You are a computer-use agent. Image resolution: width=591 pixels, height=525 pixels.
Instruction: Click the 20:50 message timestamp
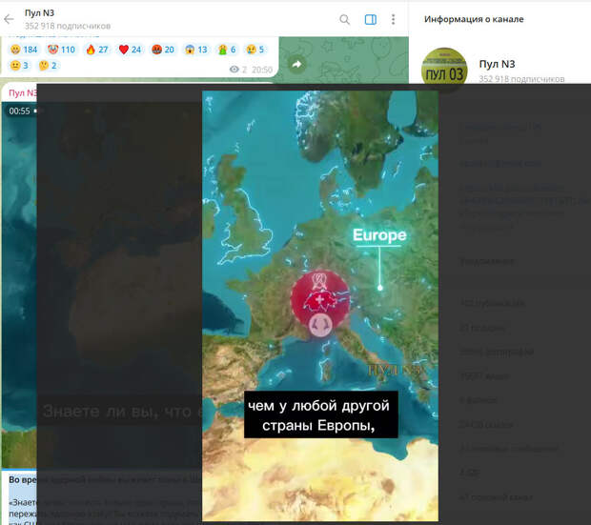(x=262, y=70)
